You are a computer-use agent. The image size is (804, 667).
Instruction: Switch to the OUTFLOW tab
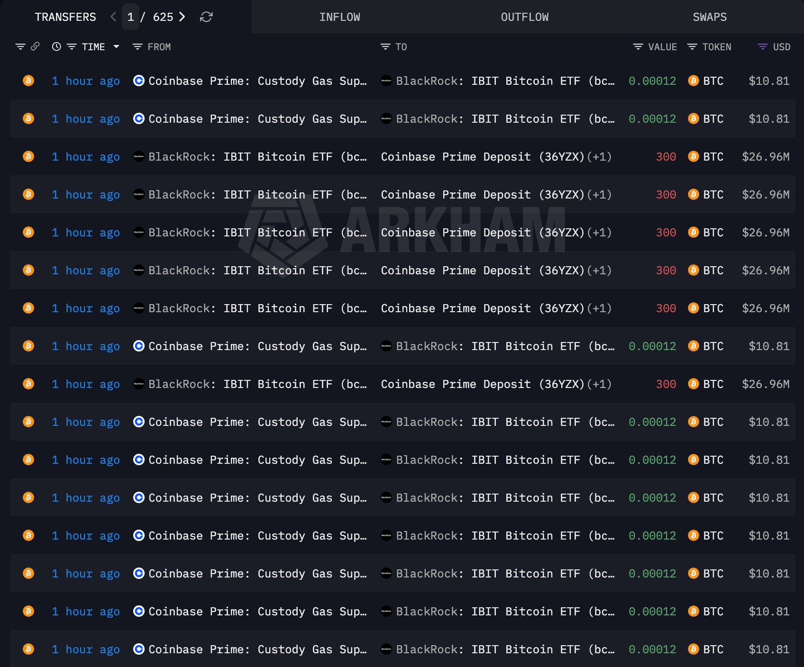pyautogui.click(x=525, y=17)
